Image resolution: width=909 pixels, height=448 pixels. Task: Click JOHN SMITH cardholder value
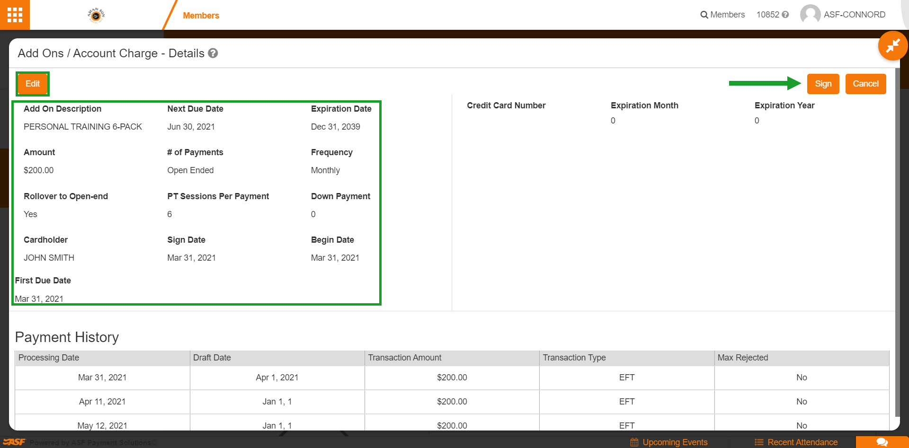49,258
